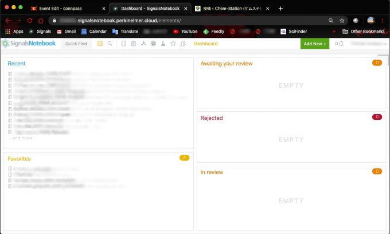Open the star favorites icon in toolbar

(173, 44)
